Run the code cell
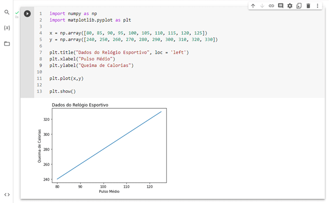Viewport: 329px width, 203px height. [27, 14]
